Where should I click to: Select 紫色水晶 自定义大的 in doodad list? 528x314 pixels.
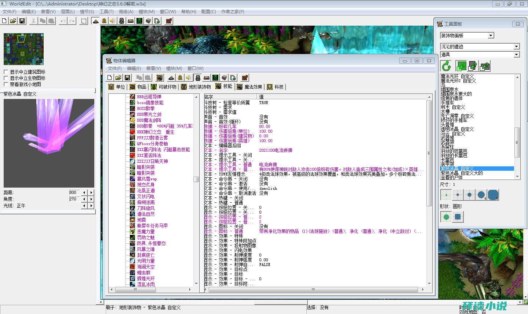(462, 173)
